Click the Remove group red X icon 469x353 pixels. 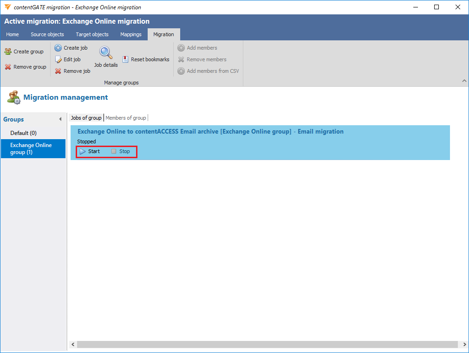tap(8, 67)
